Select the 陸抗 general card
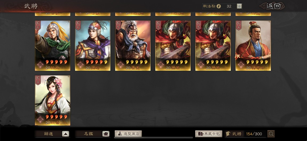Screen dimensions: 307x141 tap(53, 46)
